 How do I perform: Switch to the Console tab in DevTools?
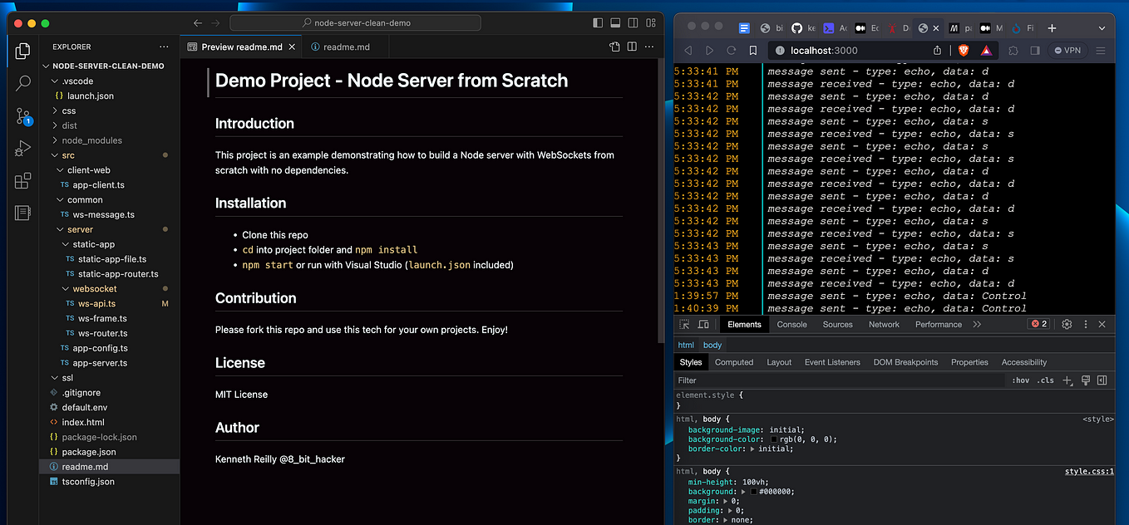[x=791, y=324]
